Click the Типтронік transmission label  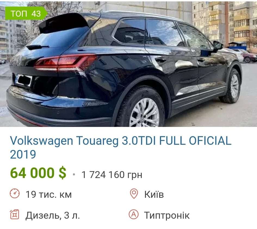pyautogui.click(x=167, y=215)
